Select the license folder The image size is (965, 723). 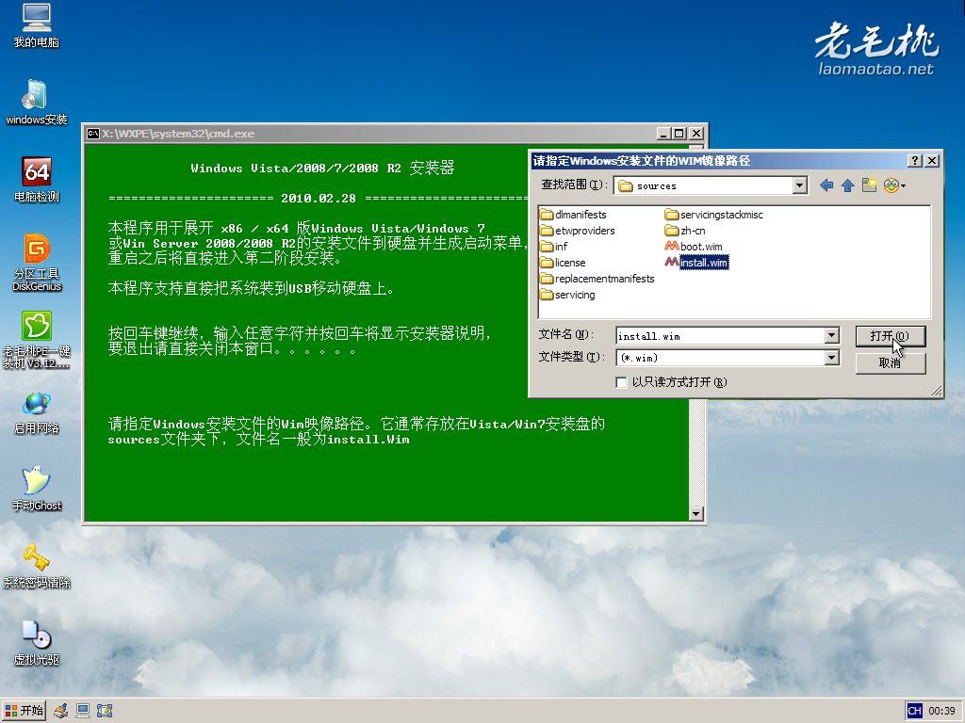point(563,263)
